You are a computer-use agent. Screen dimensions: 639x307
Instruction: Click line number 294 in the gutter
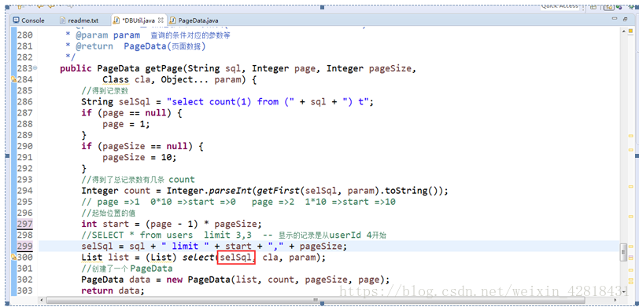tap(25, 191)
